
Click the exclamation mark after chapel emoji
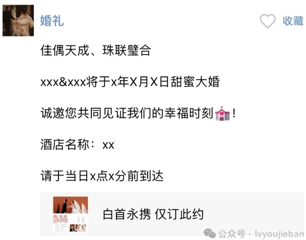click(x=234, y=113)
